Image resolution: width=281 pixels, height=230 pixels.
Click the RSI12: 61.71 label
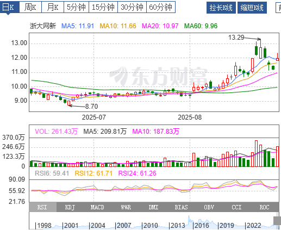[x=93, y=173]
